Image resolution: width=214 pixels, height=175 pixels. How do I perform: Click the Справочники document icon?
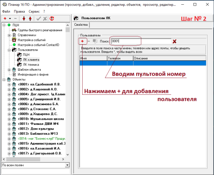click(14, 35)
